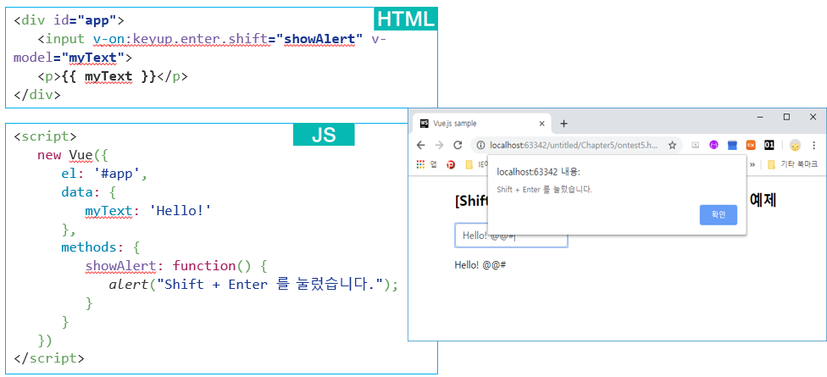Reload the page with the refresh icon
The width and height of the screenshot is (827, 377).
click(458, 145)
